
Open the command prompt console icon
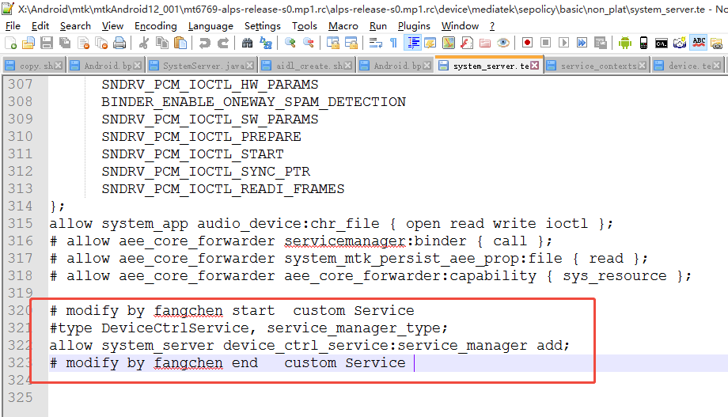click(x=662, y=44)
